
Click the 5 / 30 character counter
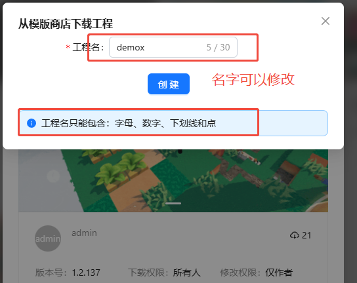tap(218, 47)
